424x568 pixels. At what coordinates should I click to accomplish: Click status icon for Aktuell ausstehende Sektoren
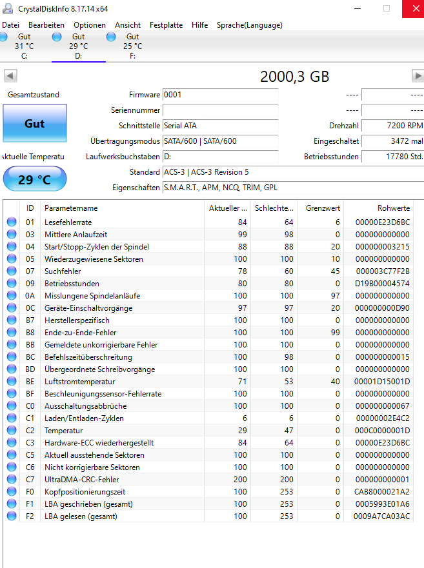coord(12,455)
